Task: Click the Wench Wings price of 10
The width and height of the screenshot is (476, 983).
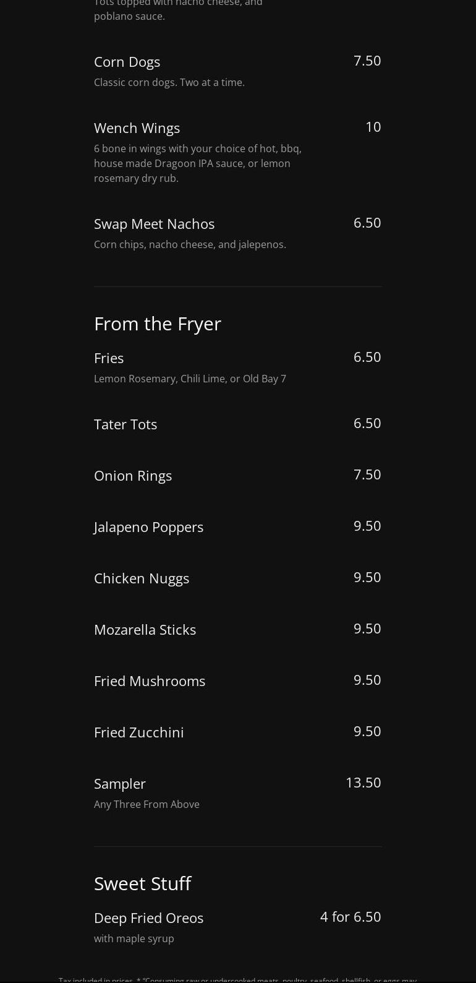Action: coord(373,127)
